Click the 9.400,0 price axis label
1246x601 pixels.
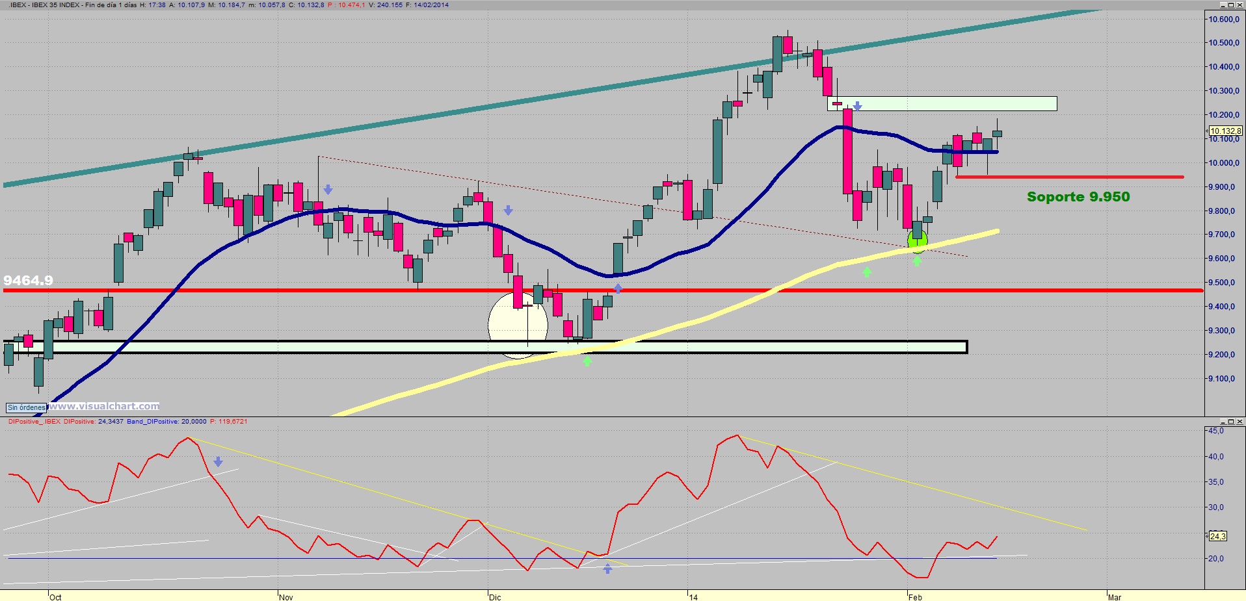coord(1222,307)
